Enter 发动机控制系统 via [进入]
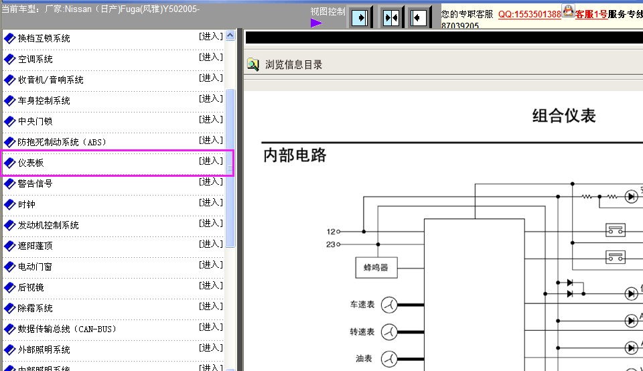This screenshot has width=643, height=371. (211, 224)
